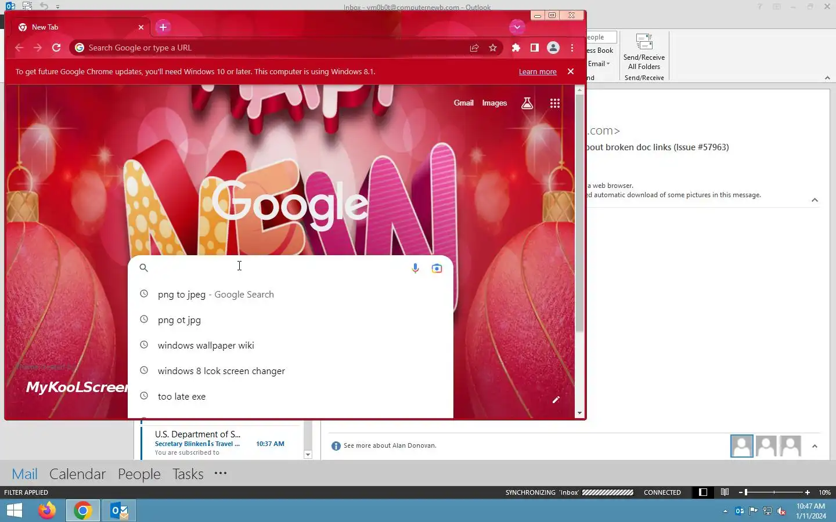Close the New Tab tab

pos(141,27)
